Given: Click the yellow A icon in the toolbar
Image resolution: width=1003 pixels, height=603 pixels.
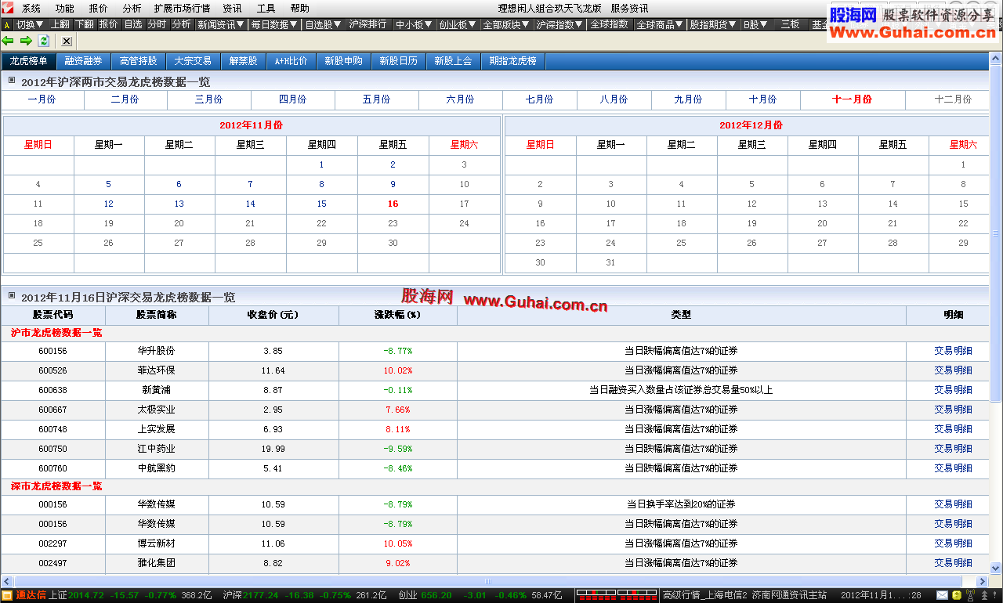Looking at the screenshot, I should [x=7, y=25].
